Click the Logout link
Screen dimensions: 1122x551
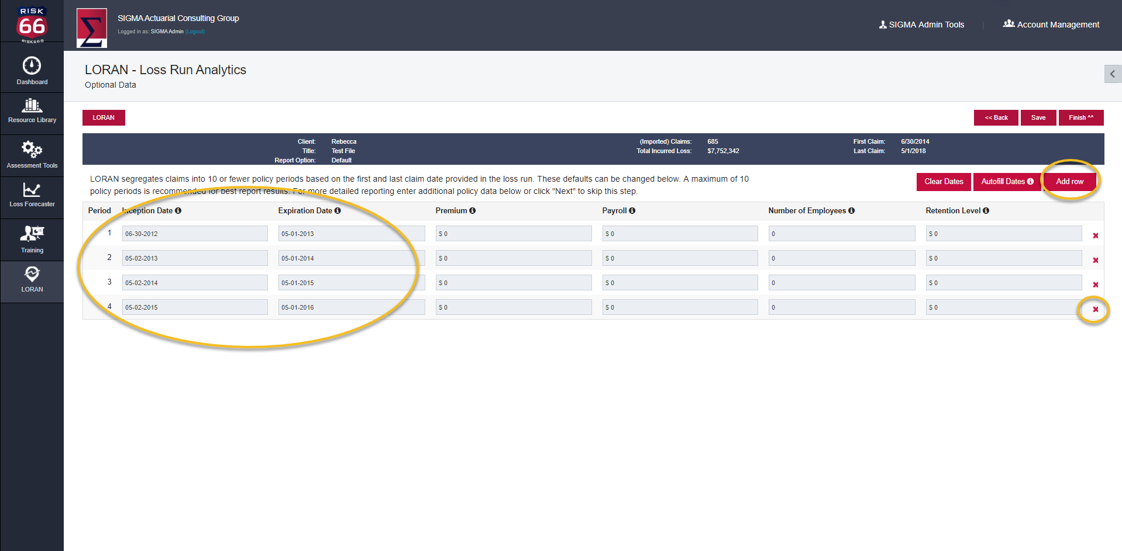(195, 32)
